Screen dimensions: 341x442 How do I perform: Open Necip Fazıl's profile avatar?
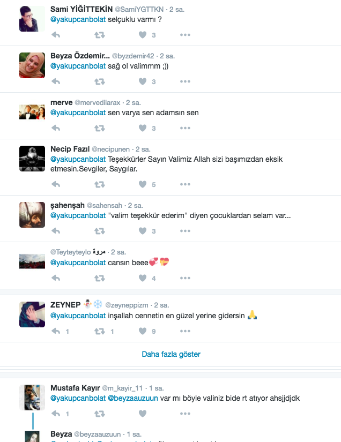point(32,159)
